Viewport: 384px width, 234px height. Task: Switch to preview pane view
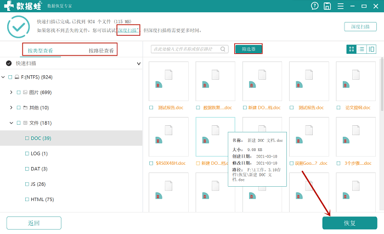371,49
